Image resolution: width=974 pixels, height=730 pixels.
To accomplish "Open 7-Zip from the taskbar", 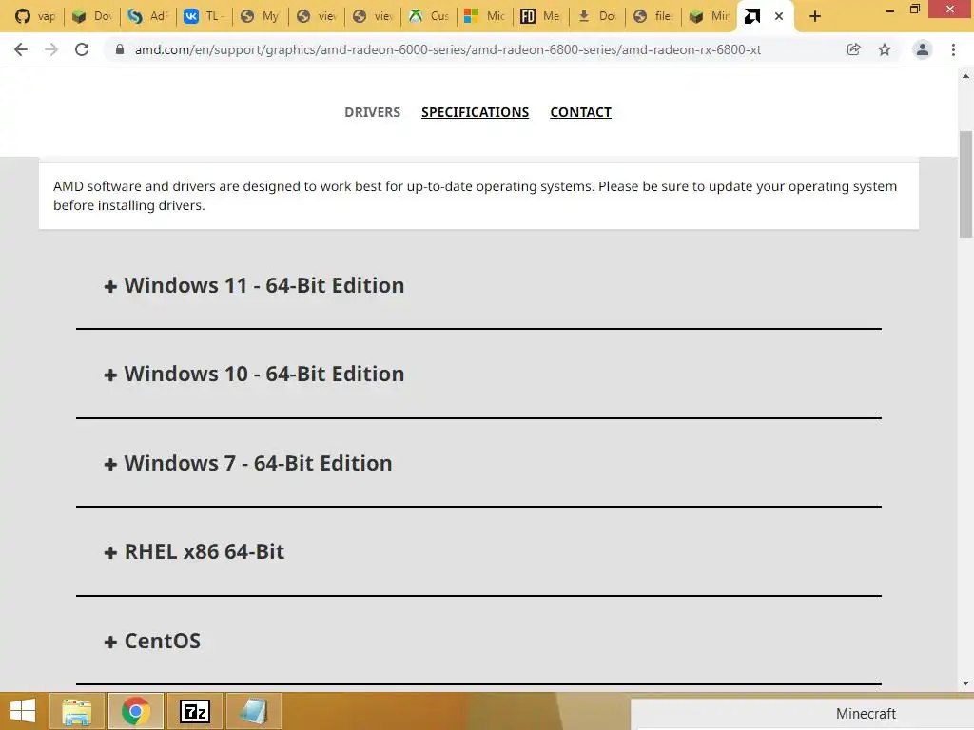I will point(194,711).
